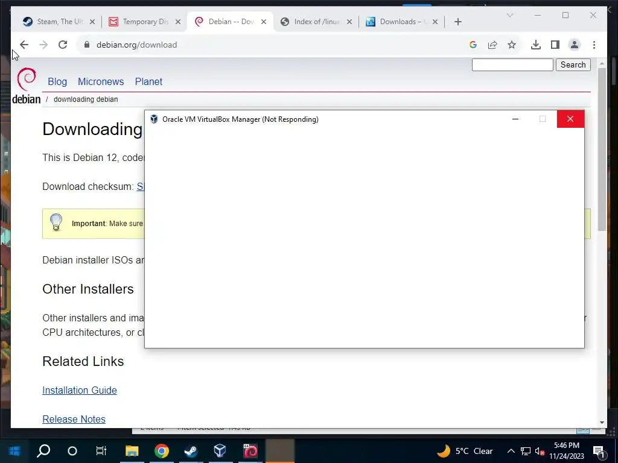Open the notification center icon
This screenshot has width=618, height=463.
coord(599,452)
